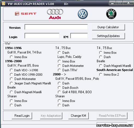Open the Dump Calculator
This screenshot has height=128, width=134.
(x=108, y=27)
